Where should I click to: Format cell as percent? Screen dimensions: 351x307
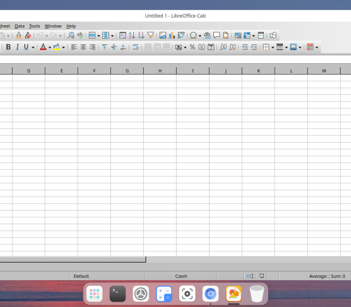coord(193,47)
